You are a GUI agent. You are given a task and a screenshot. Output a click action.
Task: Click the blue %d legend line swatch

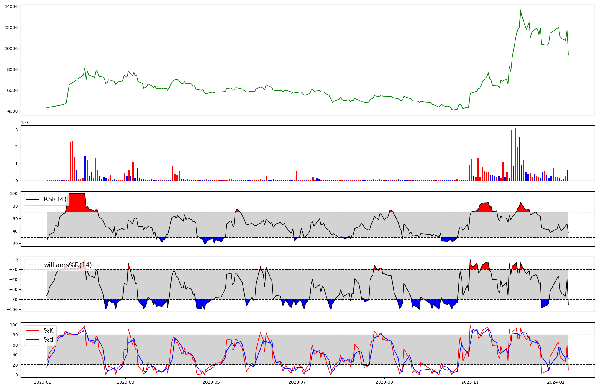(33, 340)
